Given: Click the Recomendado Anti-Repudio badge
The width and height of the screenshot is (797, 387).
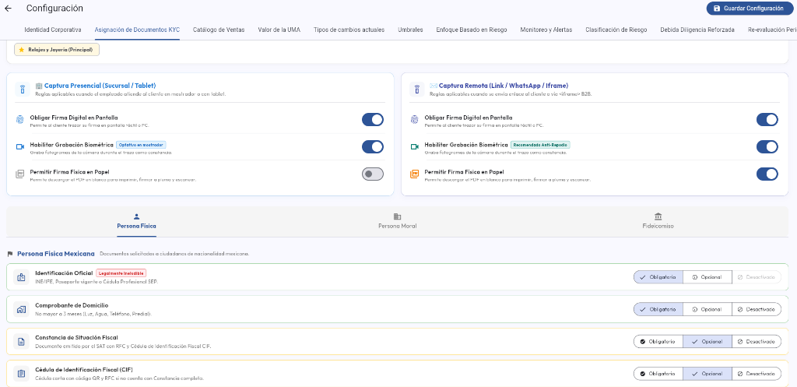Looking at the screenshot, I should click(x=540, y=145).
